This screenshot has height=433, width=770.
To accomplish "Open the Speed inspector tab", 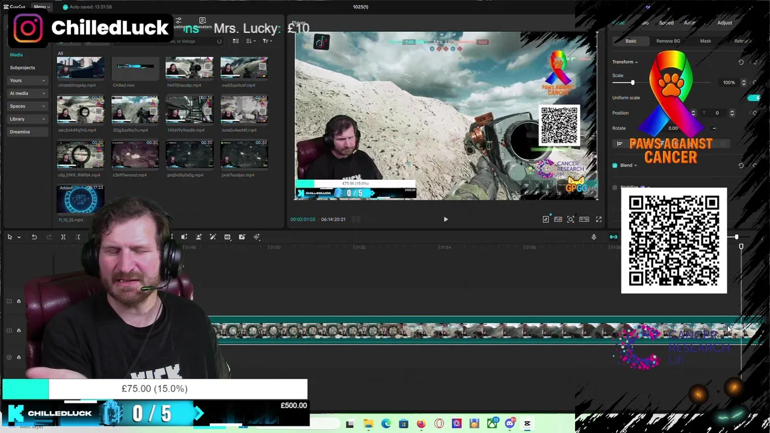I will 666,23.
